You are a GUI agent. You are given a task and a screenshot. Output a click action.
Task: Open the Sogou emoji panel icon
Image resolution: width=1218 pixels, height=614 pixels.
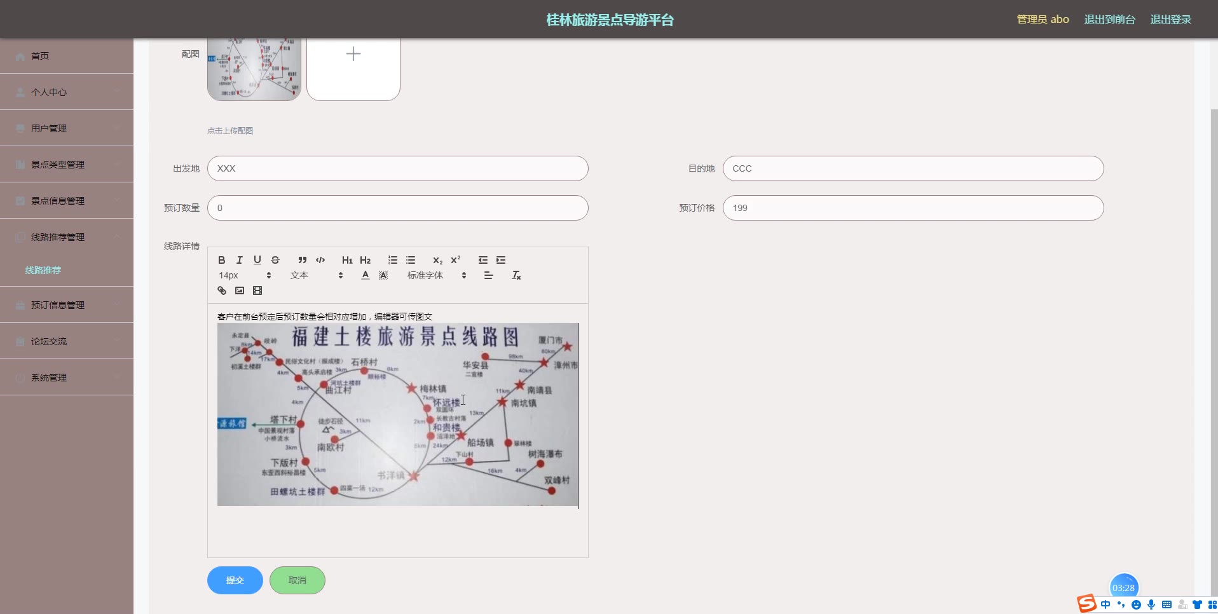1136,604
